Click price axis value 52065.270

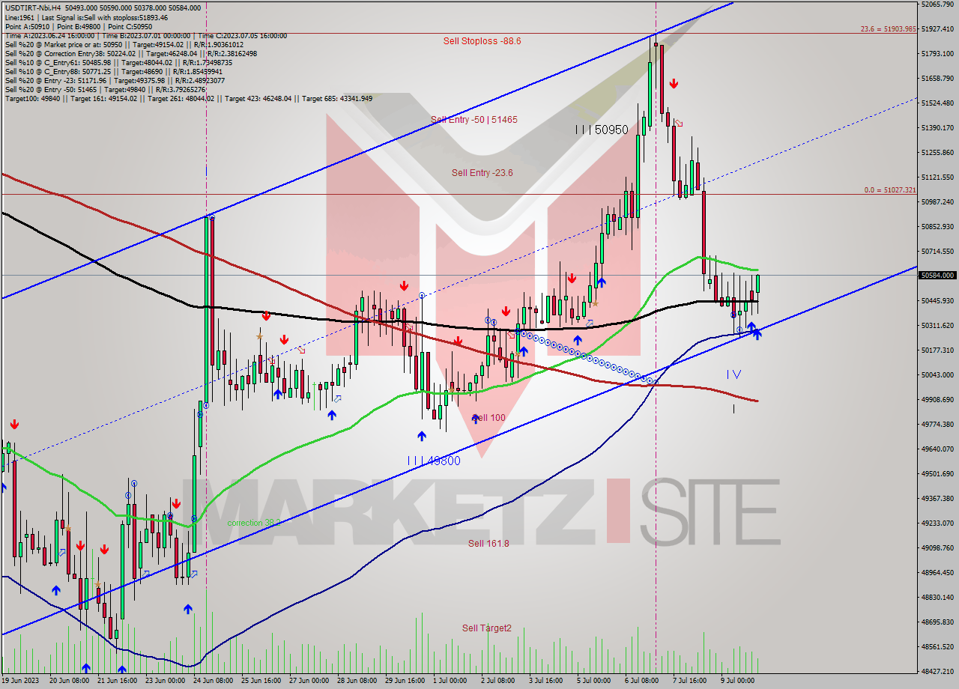click(x=938, y=4)
